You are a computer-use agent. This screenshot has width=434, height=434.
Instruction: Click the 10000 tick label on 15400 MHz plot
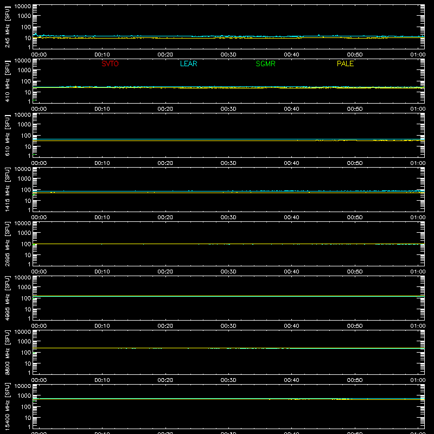(23, 386)
